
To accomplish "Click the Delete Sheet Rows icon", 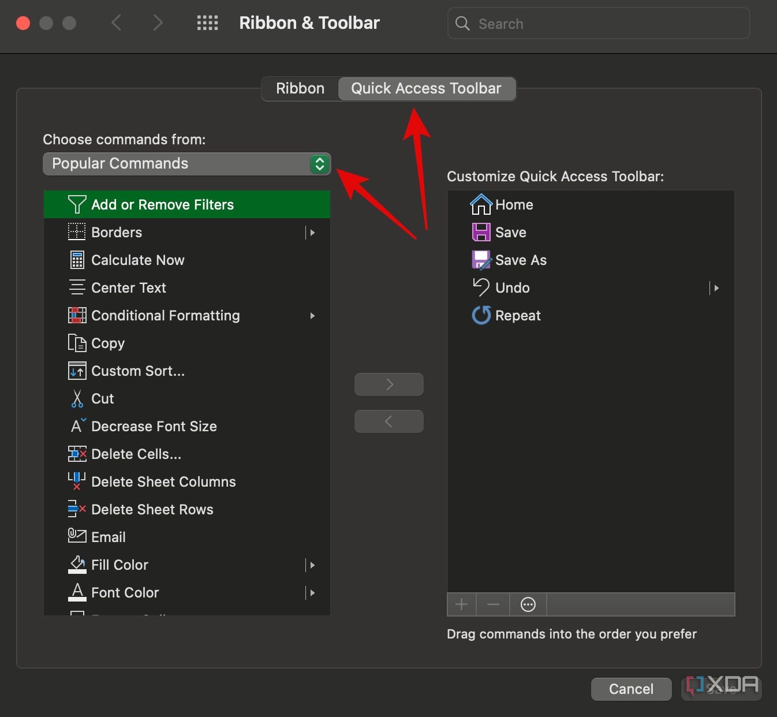I will pyautogui.click(x=77, y=509).
